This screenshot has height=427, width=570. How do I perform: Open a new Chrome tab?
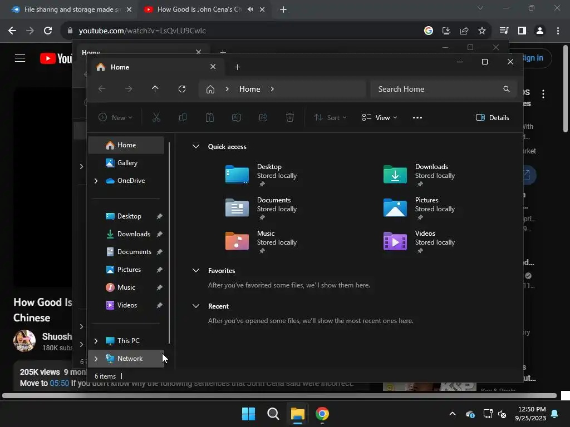(x=283, y=9)
